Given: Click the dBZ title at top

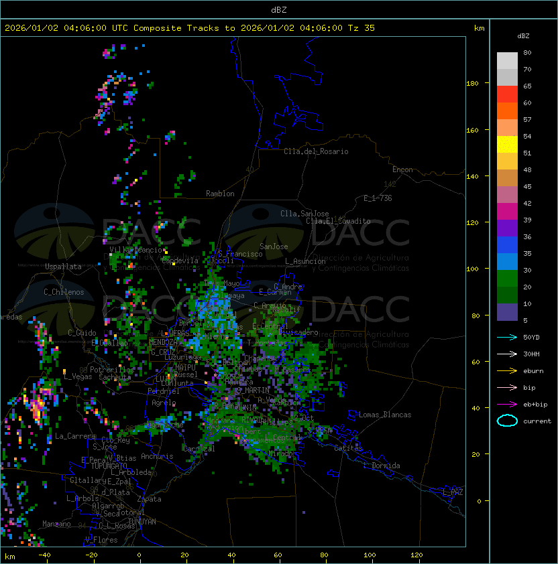Looking at the screenshot, I should click(279, 9).
